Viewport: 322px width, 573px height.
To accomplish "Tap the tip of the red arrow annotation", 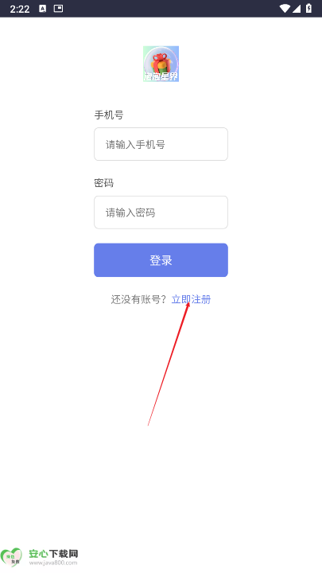I will coord(189,303).
